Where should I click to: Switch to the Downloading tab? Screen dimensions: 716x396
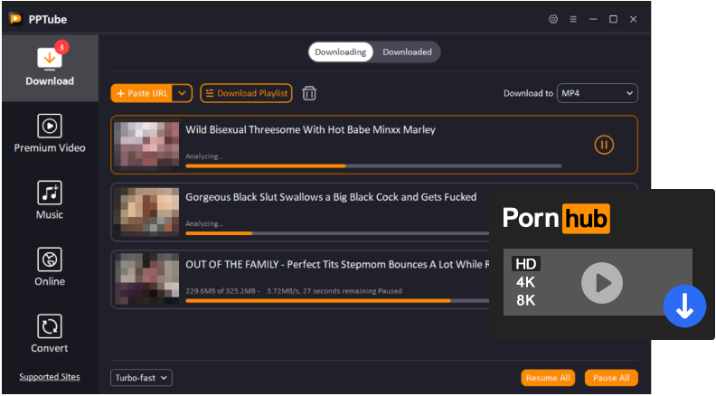coord(341,52)
